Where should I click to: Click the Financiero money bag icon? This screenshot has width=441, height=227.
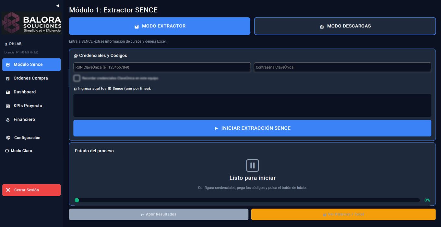pos(8,120)
